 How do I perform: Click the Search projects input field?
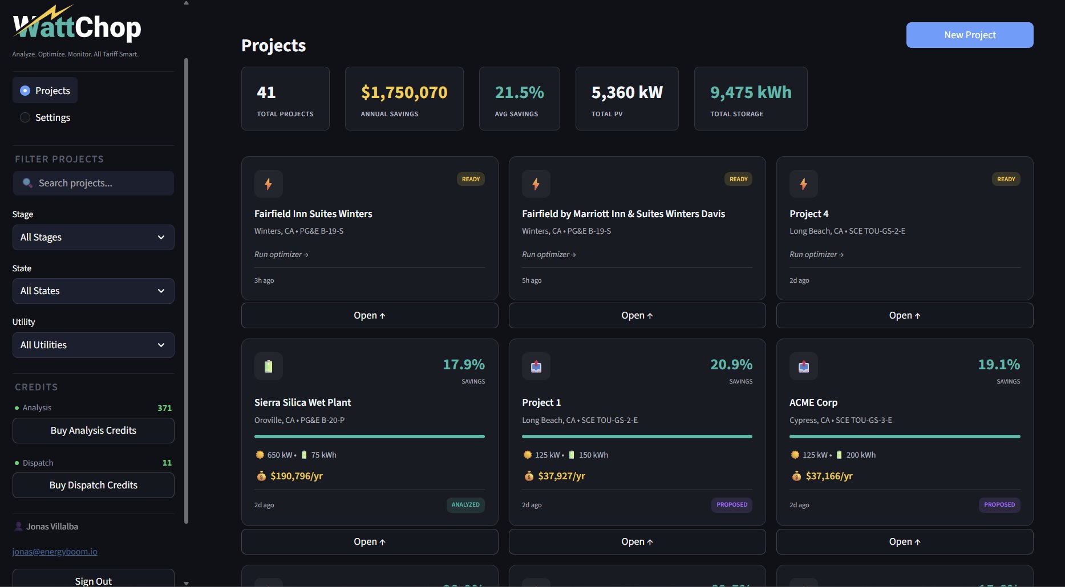click(93, 183)
